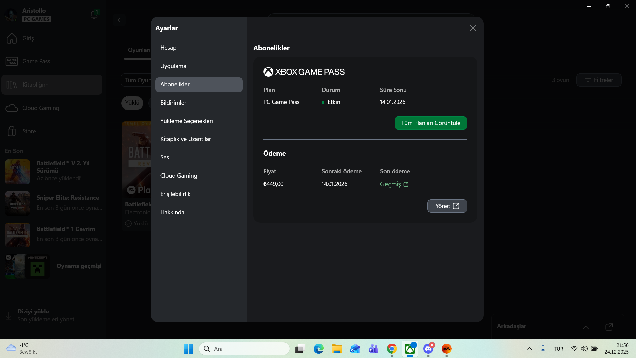This screenshot has height=358, width=636.
Task: Open Game Pass in sidebar
Action: tap(52, 61)
